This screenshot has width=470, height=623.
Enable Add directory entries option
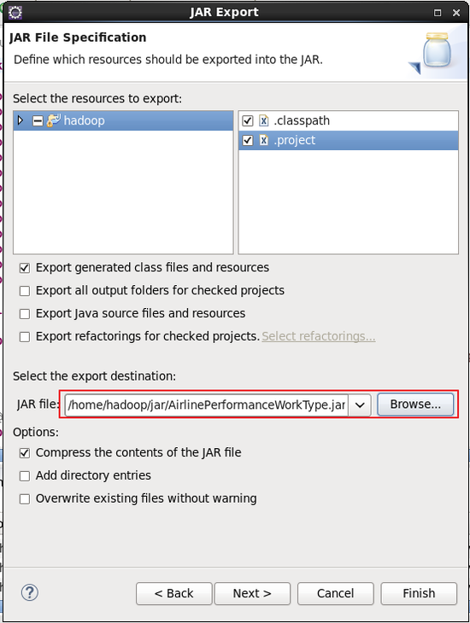click(25, 476)
